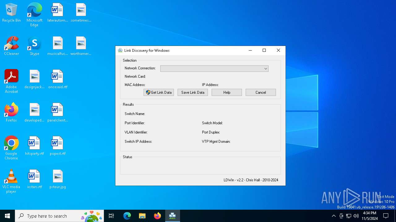Open the taskbar clock and date
This screenshot has height=222, width=396.
click(x=370, y=216)
